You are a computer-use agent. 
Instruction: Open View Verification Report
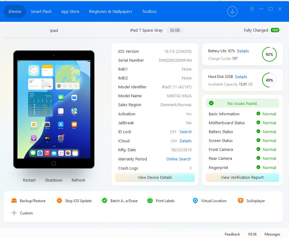click(242, 177)
